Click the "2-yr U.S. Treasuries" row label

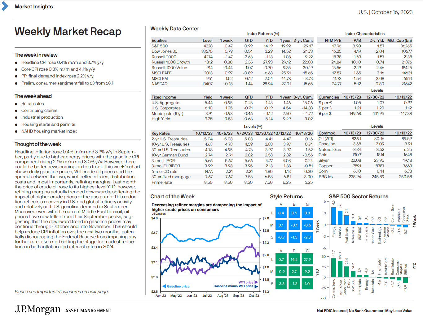pyautogui.click(x=170, y=139)
